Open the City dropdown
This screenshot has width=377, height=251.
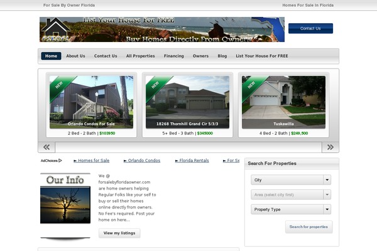pyautogui.click(x=291, y=180)
